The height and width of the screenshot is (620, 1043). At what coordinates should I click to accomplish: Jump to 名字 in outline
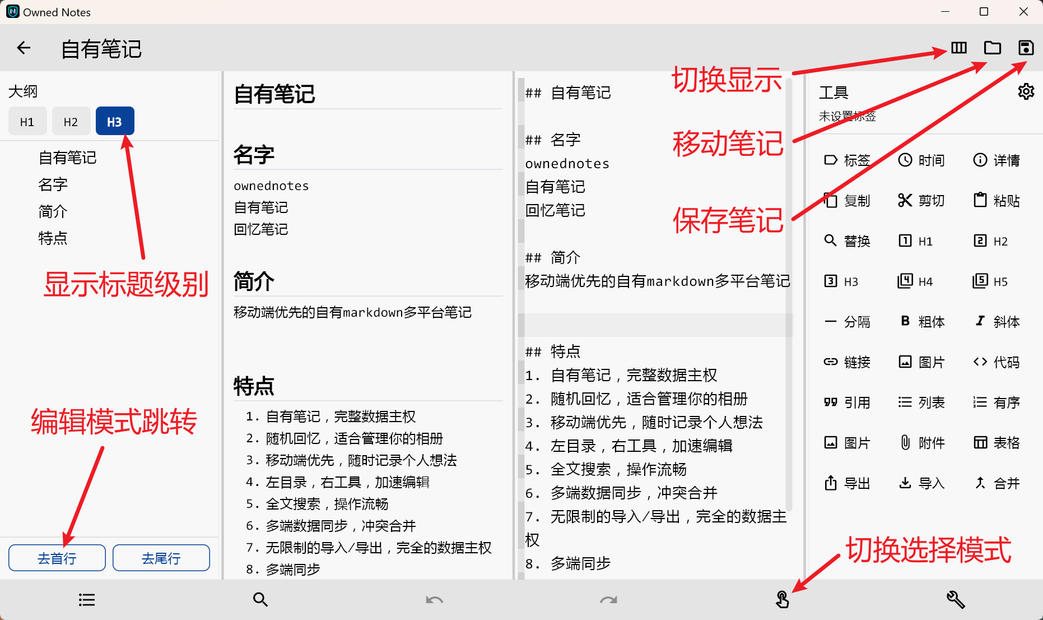(53, 184)
